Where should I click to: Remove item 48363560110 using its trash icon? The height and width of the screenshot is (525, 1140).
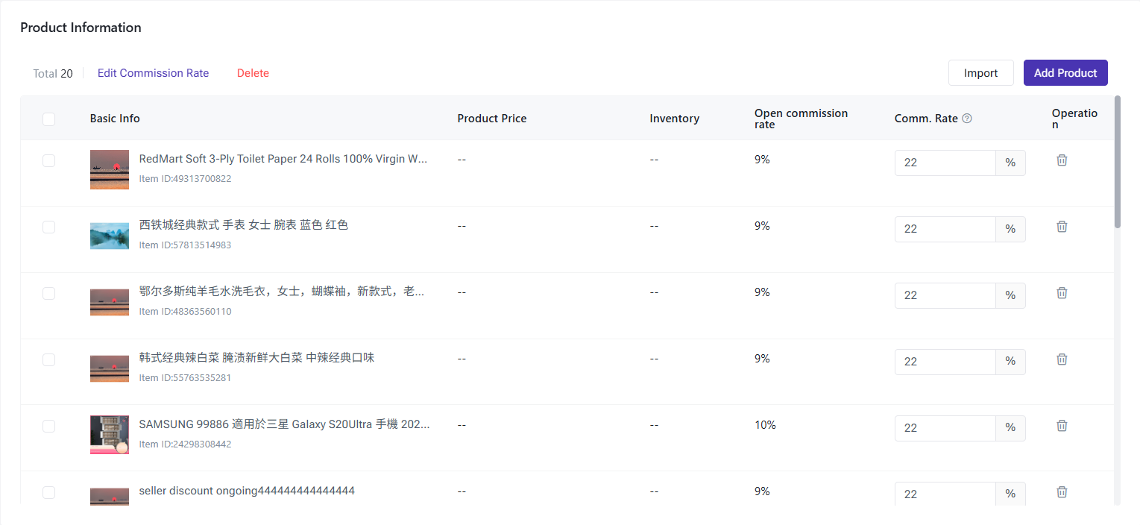tap(1062, 293)
